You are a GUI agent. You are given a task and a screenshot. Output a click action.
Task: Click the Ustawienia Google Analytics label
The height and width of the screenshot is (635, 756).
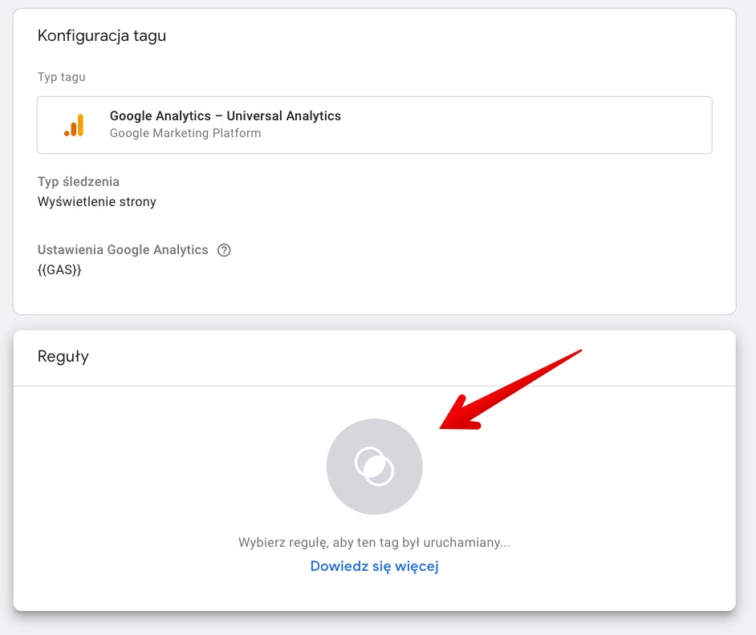(x=123, y=249)
